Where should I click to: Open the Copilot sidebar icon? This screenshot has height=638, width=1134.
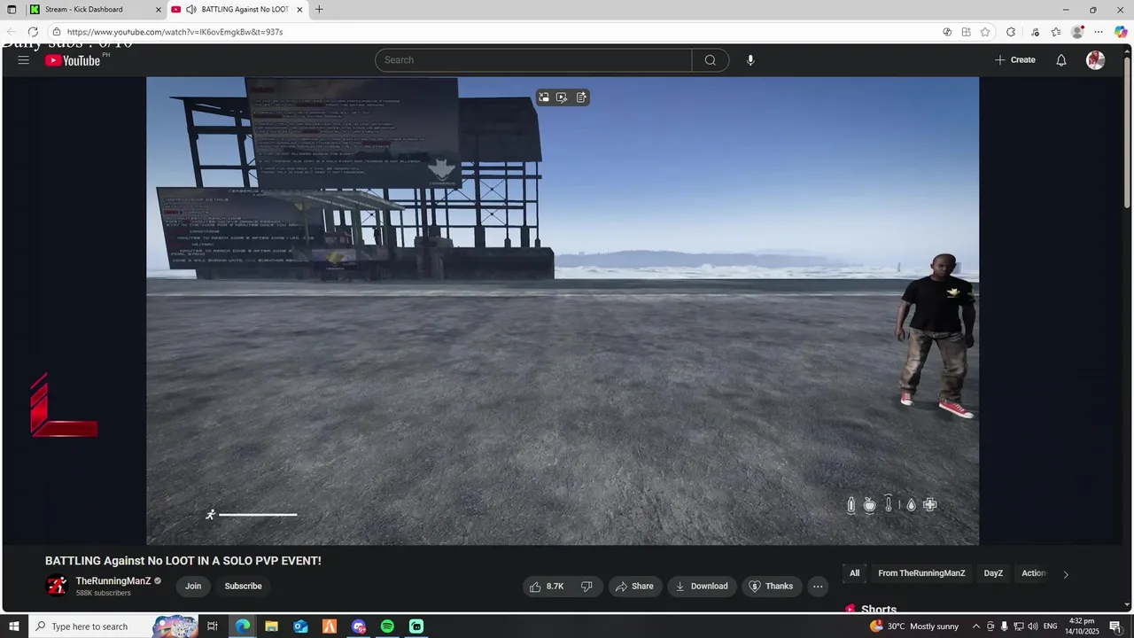(1121, 32)
